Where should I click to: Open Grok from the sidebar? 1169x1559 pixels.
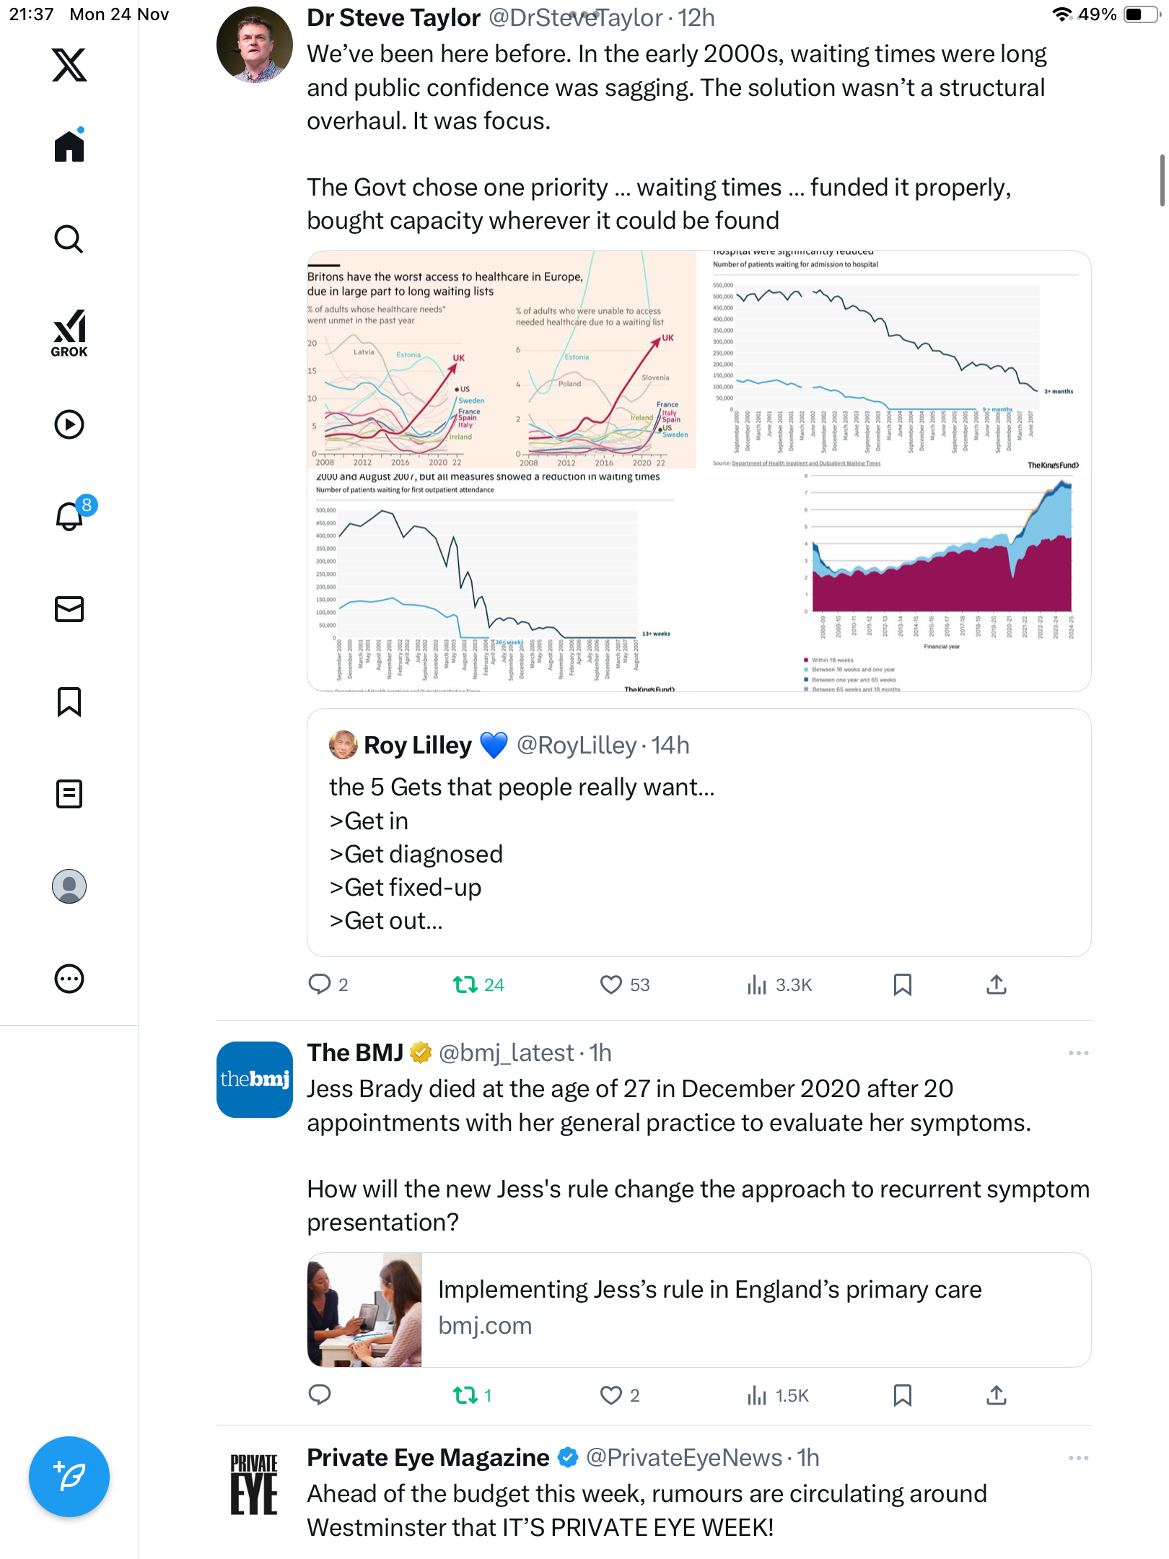coord(69,333)
